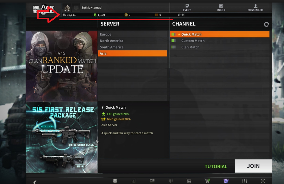Image resolution: width=284 pixels, height=184 pixels.
Task: Click the yellow R coin balance
Action: [127, 15]
